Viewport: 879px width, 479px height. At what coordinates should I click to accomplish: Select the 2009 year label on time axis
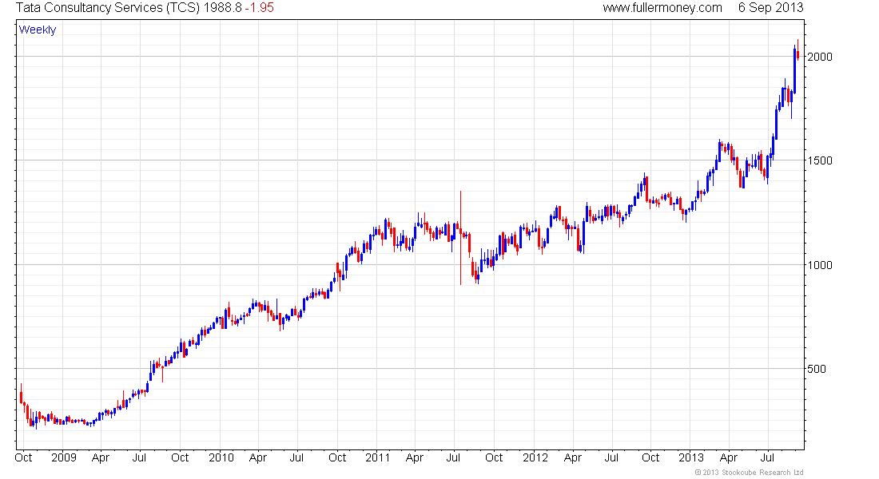pos(63,457)
